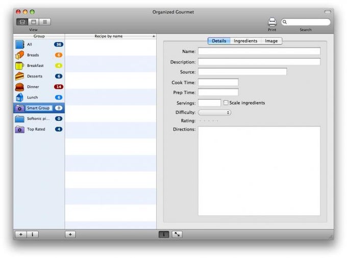This screenshot has width=347, height=258.
Task: Select the 'Top Rated' group label
Action: click(36, 130)
